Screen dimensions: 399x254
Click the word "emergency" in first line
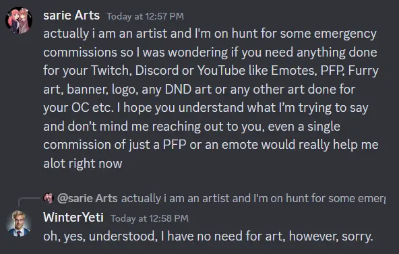pos(345,34)
